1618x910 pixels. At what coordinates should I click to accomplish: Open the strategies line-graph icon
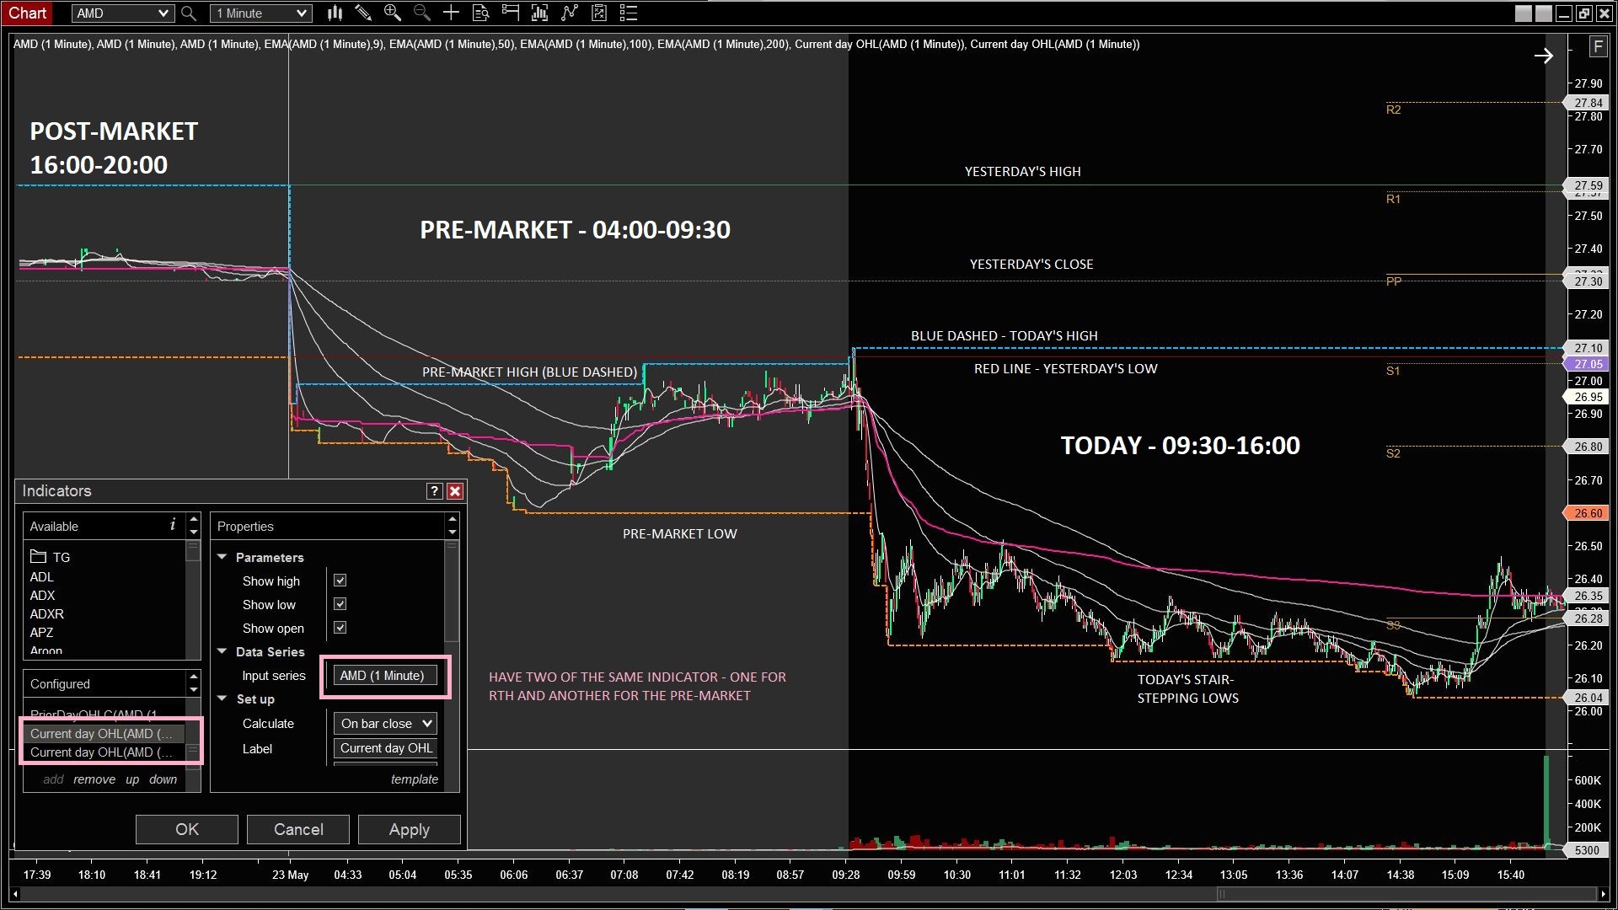click(570, 13)
